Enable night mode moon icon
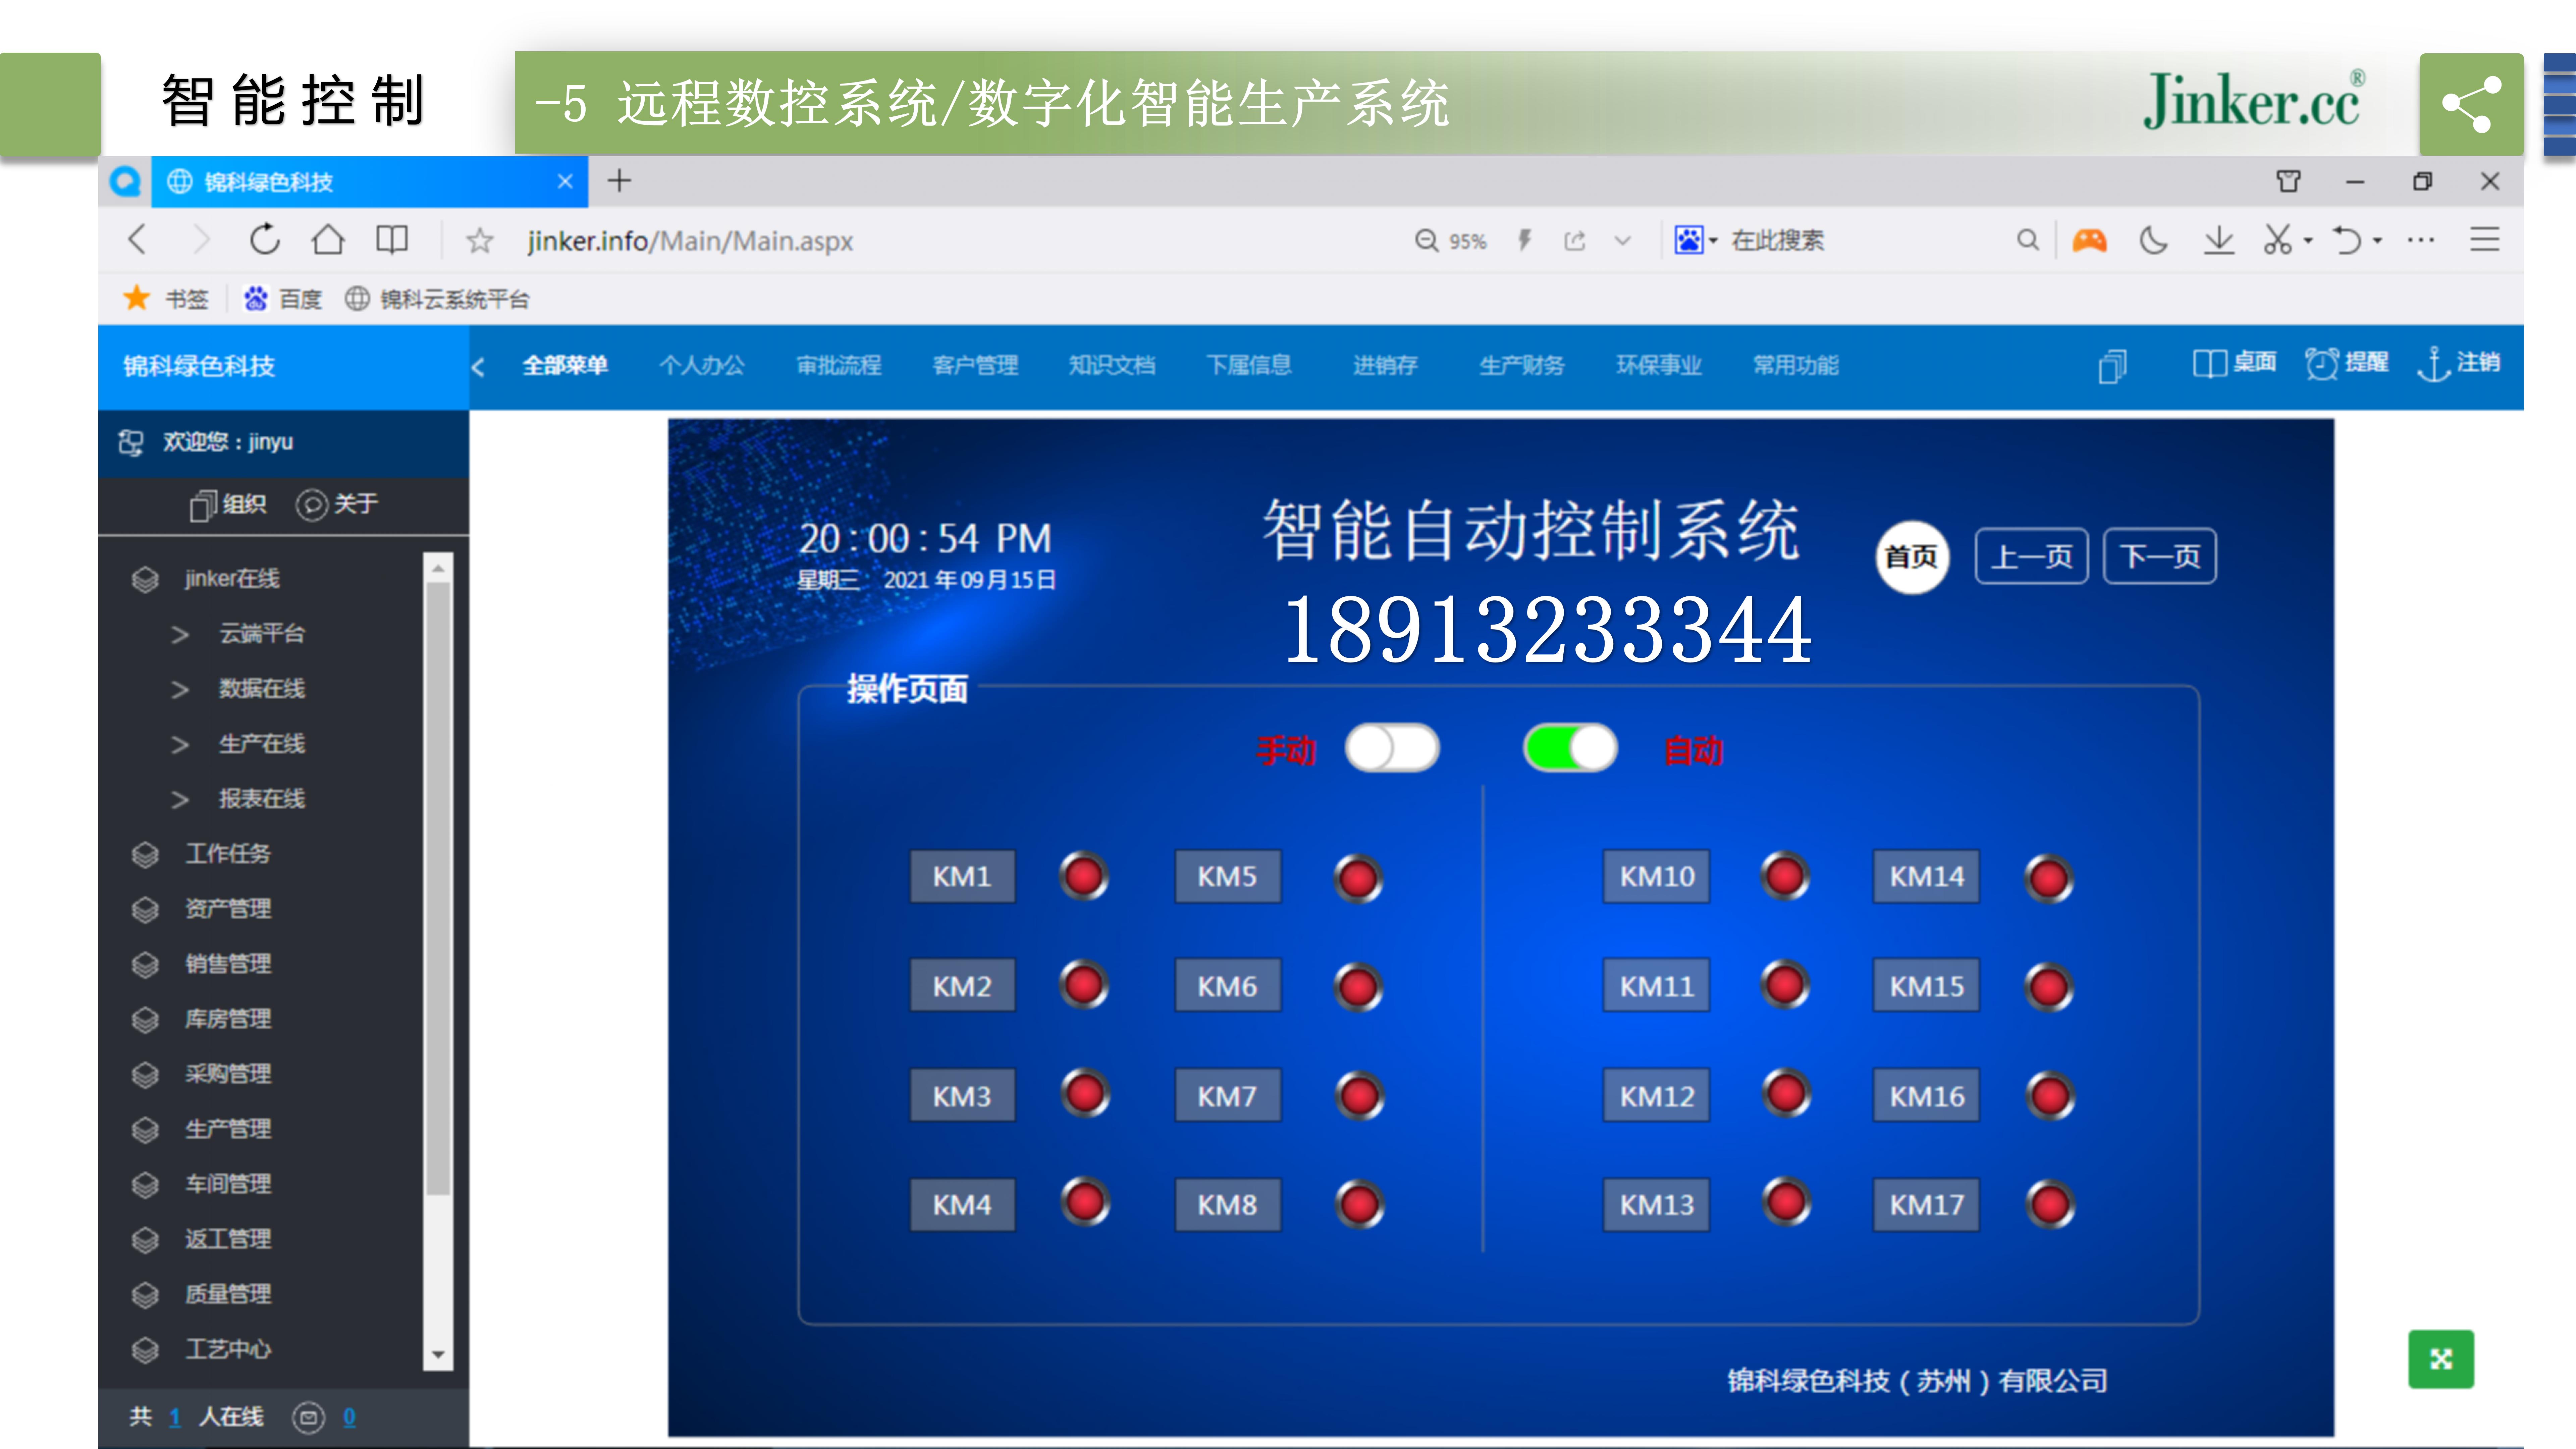The width and height of the screenshot is (2576, 1449). [x=2153, y=240]
